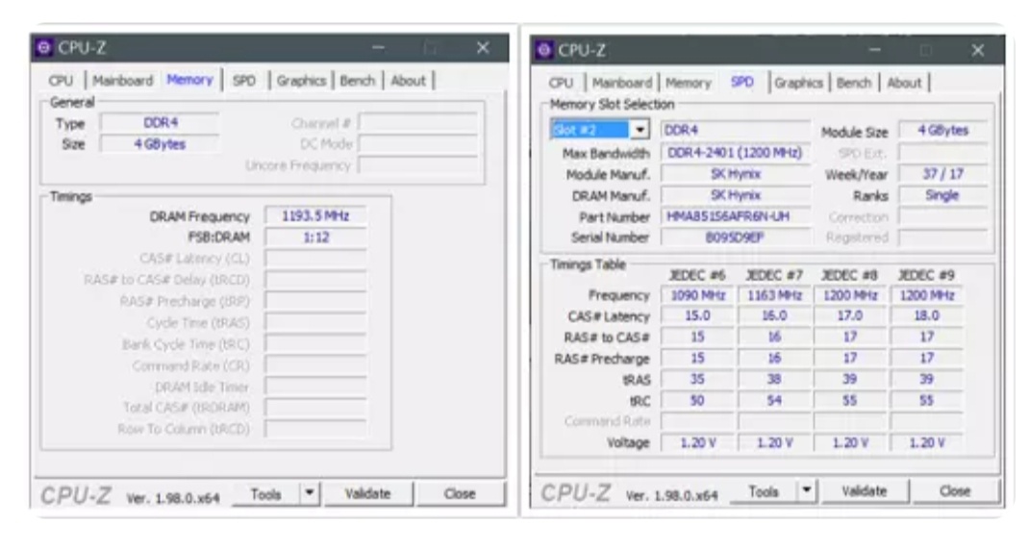Click CPU-Z app icon in left window title bar

point(44,48)
